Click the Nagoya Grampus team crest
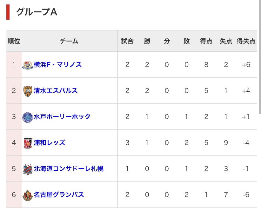This screenshot has height=217, width=263. tap(28, 195)
